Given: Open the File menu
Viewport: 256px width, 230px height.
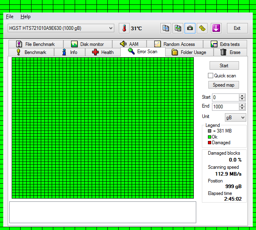Looking at the screenshot, I should click(x=10, y=17).
